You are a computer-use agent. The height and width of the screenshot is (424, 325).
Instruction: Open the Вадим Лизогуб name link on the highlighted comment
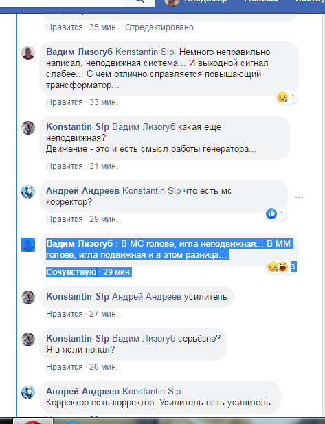coord(80,244)
